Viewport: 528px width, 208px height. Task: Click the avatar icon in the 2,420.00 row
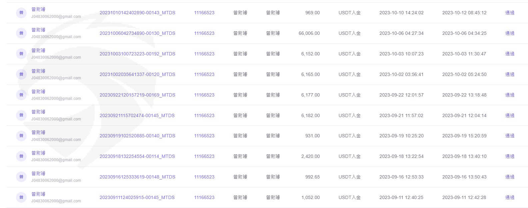[21, 156]
